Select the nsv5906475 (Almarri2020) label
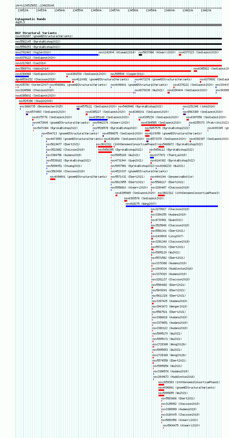This screenshot has height=438, width=229. pyautogui.click(x=181, y=425)
